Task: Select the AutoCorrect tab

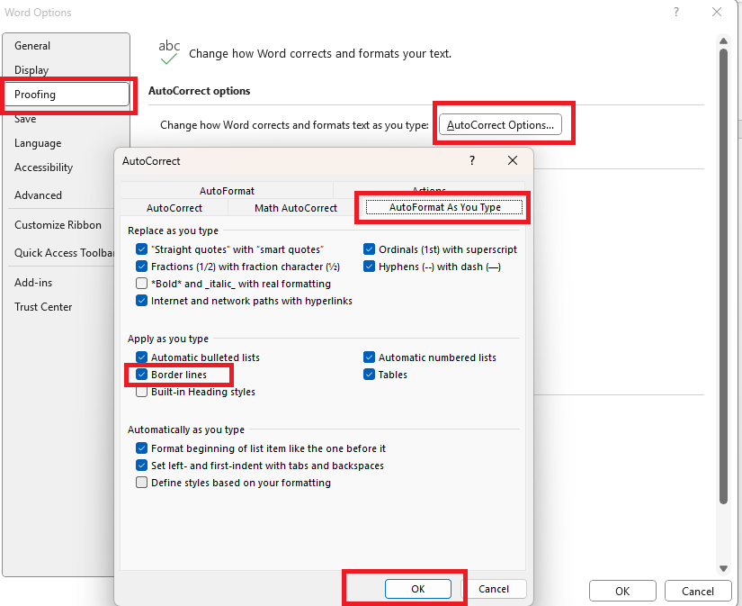Action: click(x=174, y=208)
